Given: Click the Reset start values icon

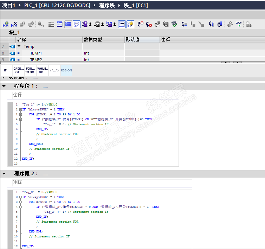Looking at the screenshot, I should pos(41,24).
